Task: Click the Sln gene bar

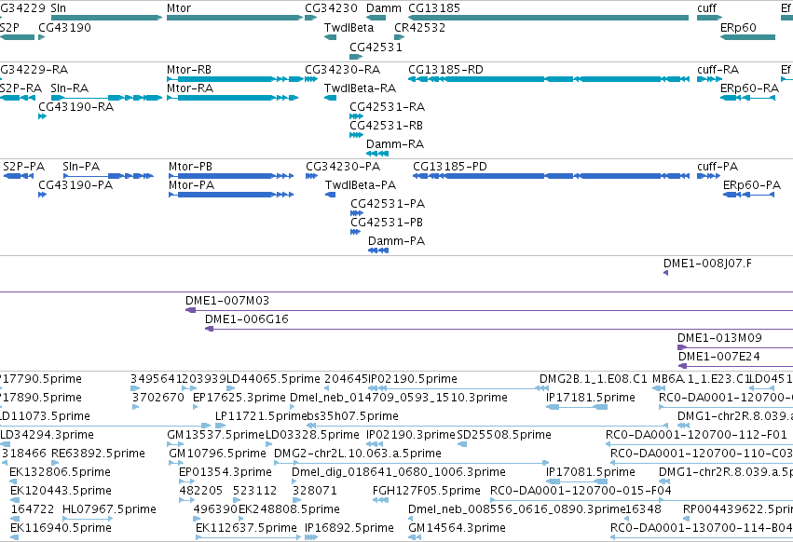Action: [x=107, y=18]
